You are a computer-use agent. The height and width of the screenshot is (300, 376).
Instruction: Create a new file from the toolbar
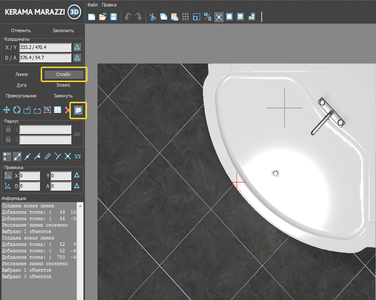pyautogui.click(x=92, y=17)
